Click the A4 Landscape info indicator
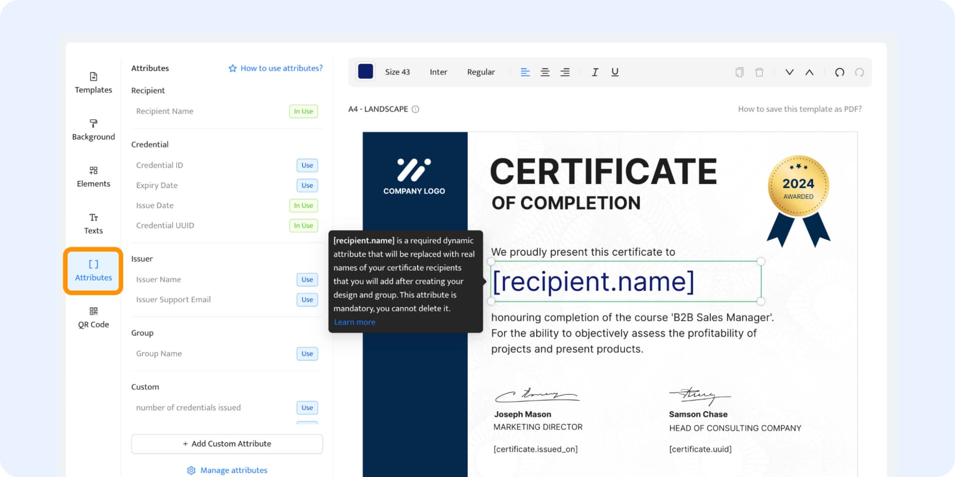The image size is (955, 477). click(x=416, y=109)
